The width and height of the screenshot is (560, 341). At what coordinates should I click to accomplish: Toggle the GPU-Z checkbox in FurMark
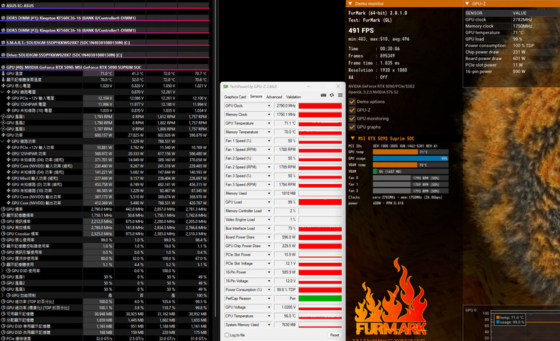click(352, 110)
